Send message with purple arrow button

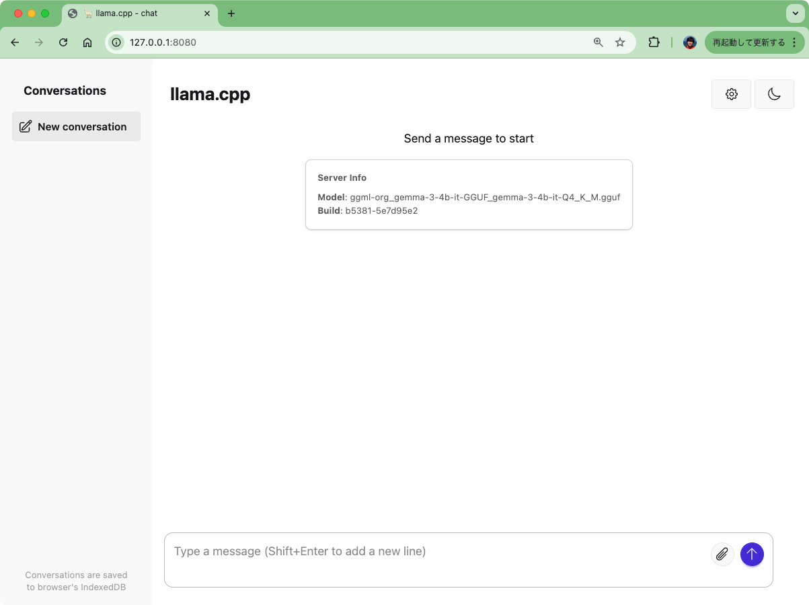pyautogui.click(x=752, y=555)
